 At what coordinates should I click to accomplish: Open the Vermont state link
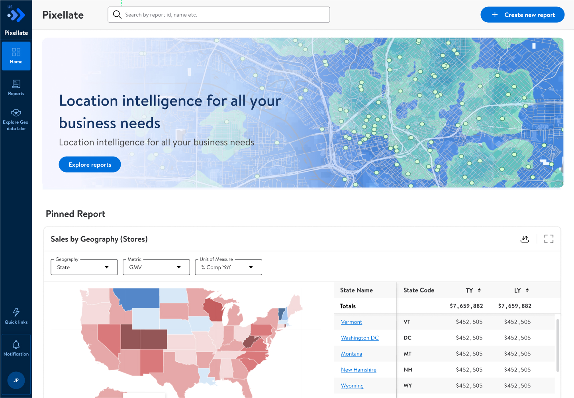click(351, 322)
